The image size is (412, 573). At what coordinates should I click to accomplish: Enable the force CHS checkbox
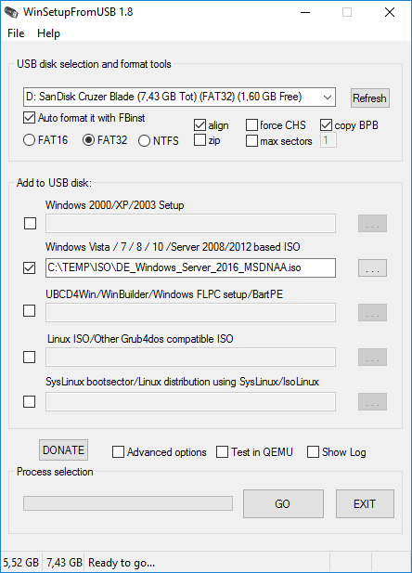tap(251, 125)
